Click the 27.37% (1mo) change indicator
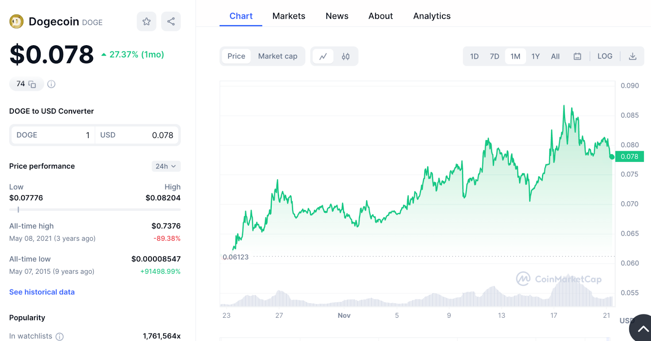This screenshot has width=651, height=341. (133, 55)
